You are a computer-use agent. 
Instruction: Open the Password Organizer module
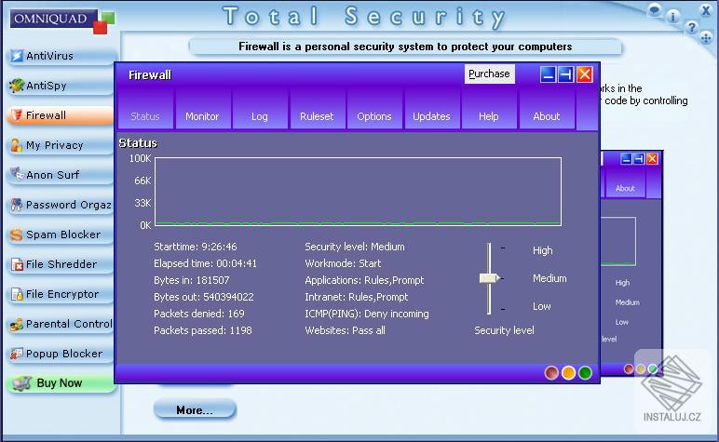[61, 205]
